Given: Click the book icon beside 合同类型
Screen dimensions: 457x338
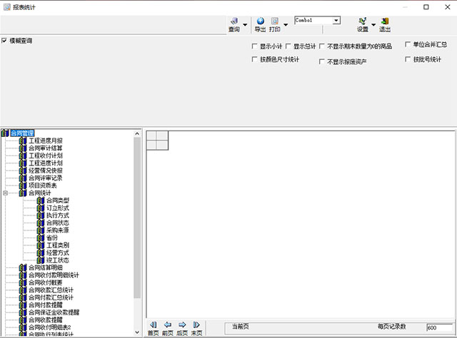Looking at the screenshot, I should (x=41, y=200).
